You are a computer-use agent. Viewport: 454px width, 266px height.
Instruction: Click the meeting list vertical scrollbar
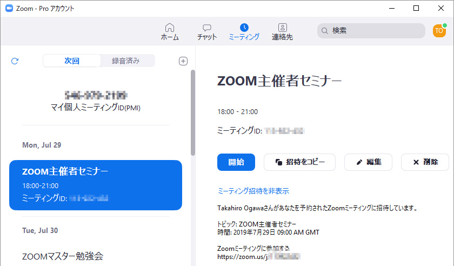pyautogui.click(x=193, y=114)
